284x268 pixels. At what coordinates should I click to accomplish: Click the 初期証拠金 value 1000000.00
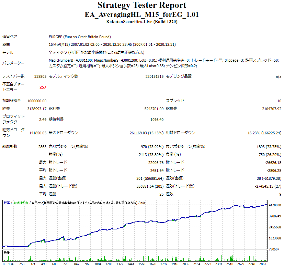tap(36, 101)
